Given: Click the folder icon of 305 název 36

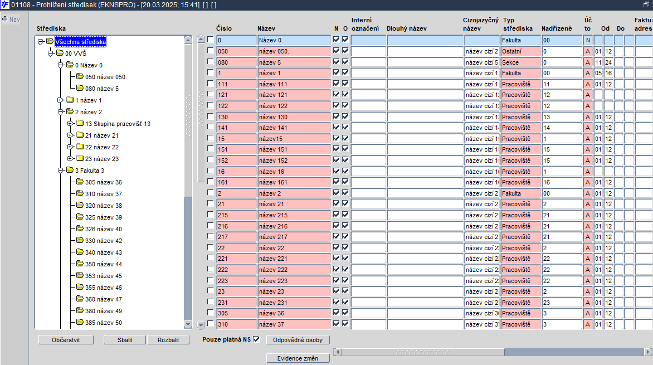Looking at the screenshot, I should pos(80,182).
